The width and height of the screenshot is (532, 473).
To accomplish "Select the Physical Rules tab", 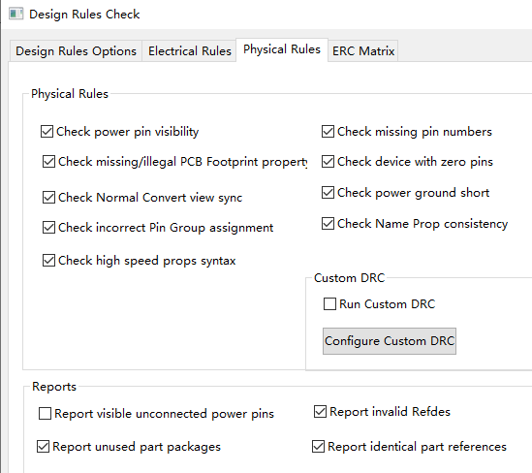I will [282, 49].
